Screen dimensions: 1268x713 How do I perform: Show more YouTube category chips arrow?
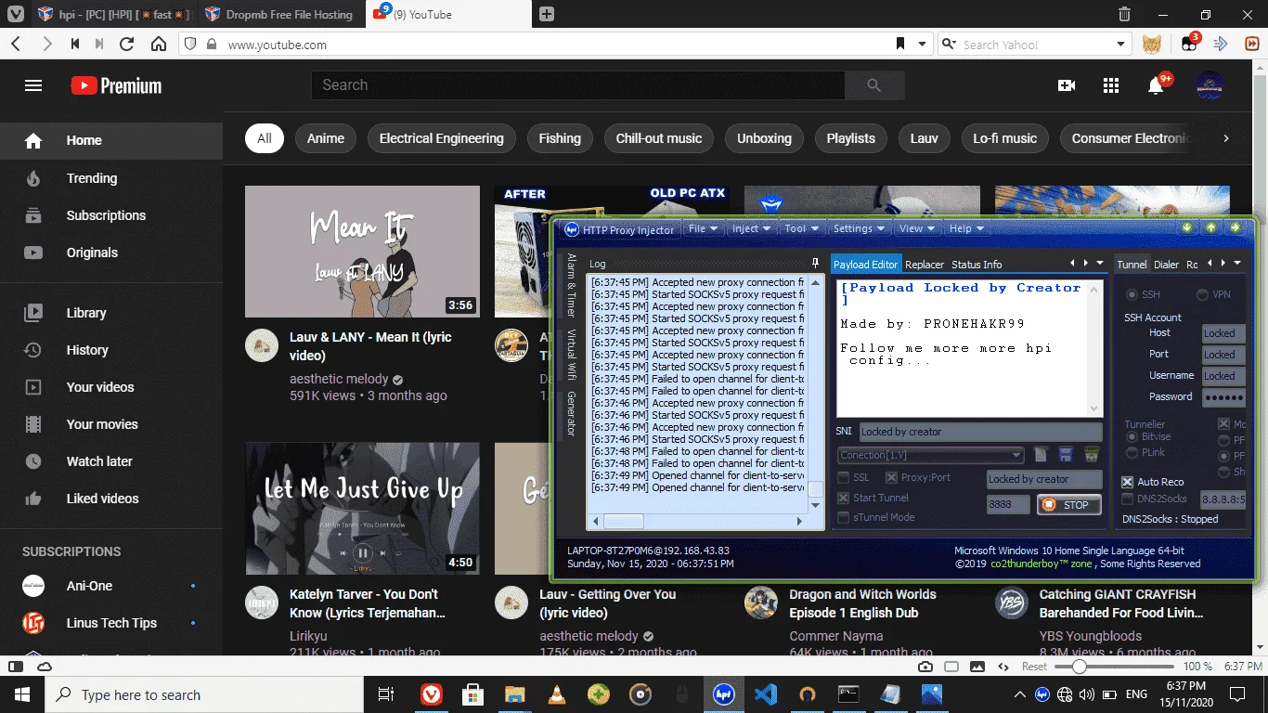(x=1226, y=138)
